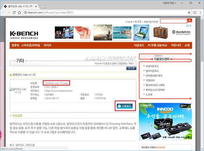Click the browser back arrow
Viewport: 204px width, 151px height.
[4, 12]
